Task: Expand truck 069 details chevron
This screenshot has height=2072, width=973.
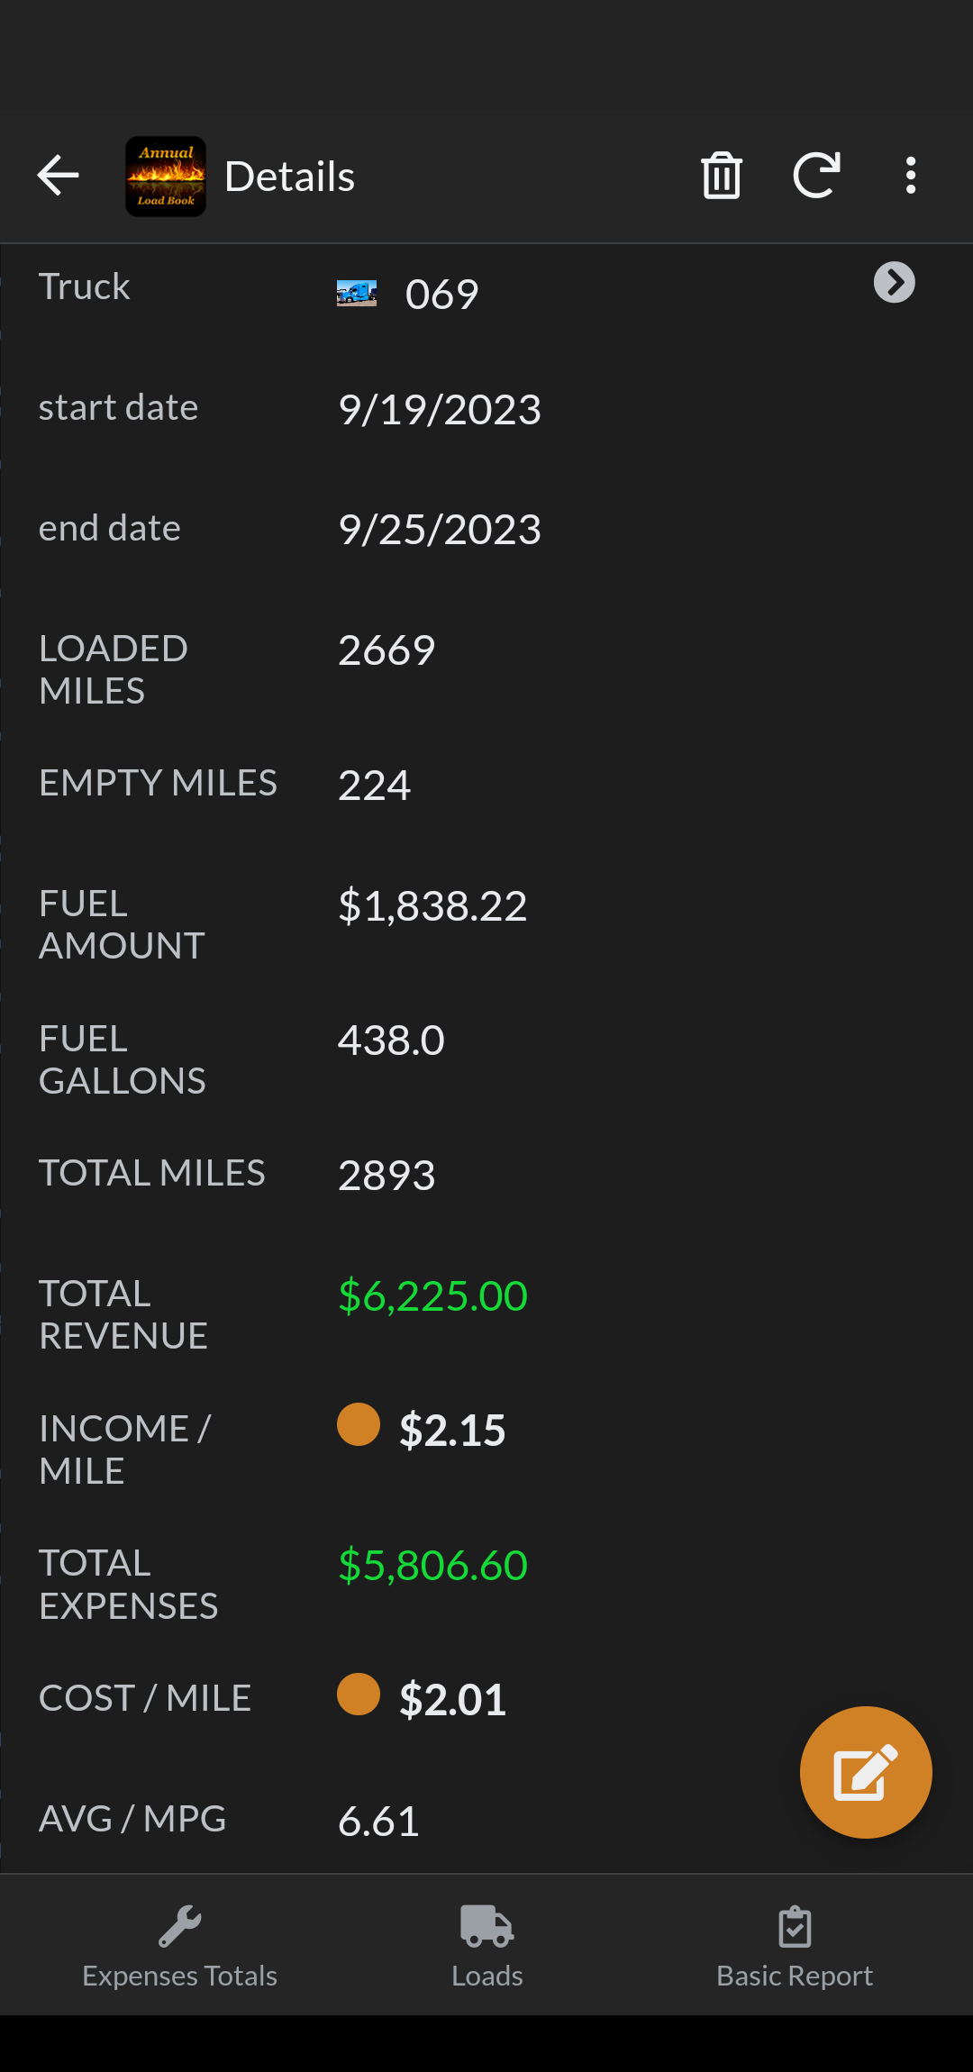Action: pos(895,283)
